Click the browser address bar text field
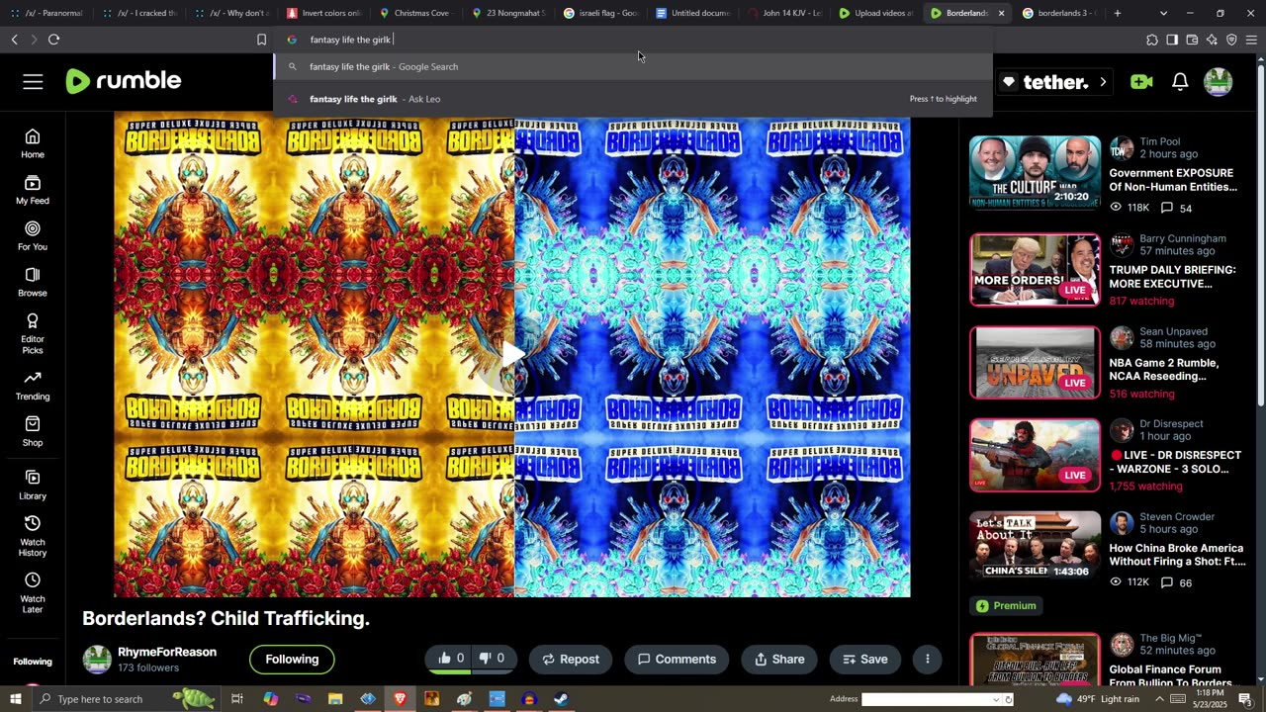1266x712 pixels. (633, 40)
